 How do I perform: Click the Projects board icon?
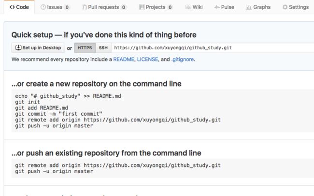pyautogui.click(x=142, y=7)
